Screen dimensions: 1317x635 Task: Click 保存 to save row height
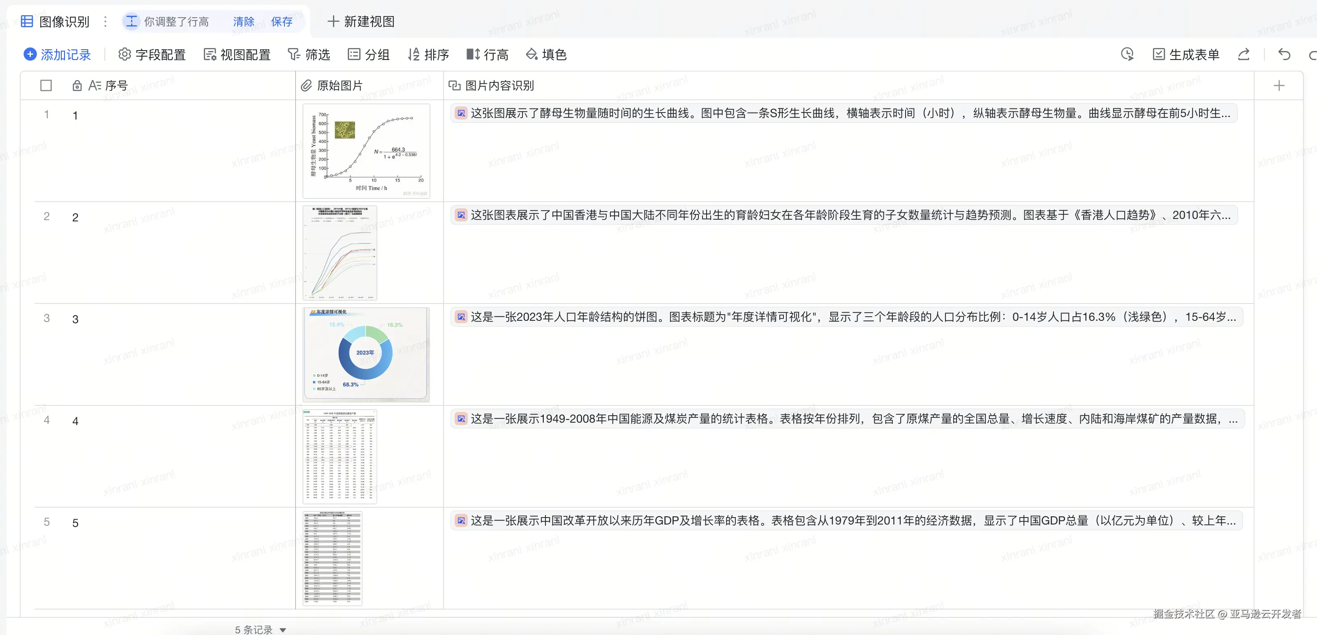(x=281, y=21)
